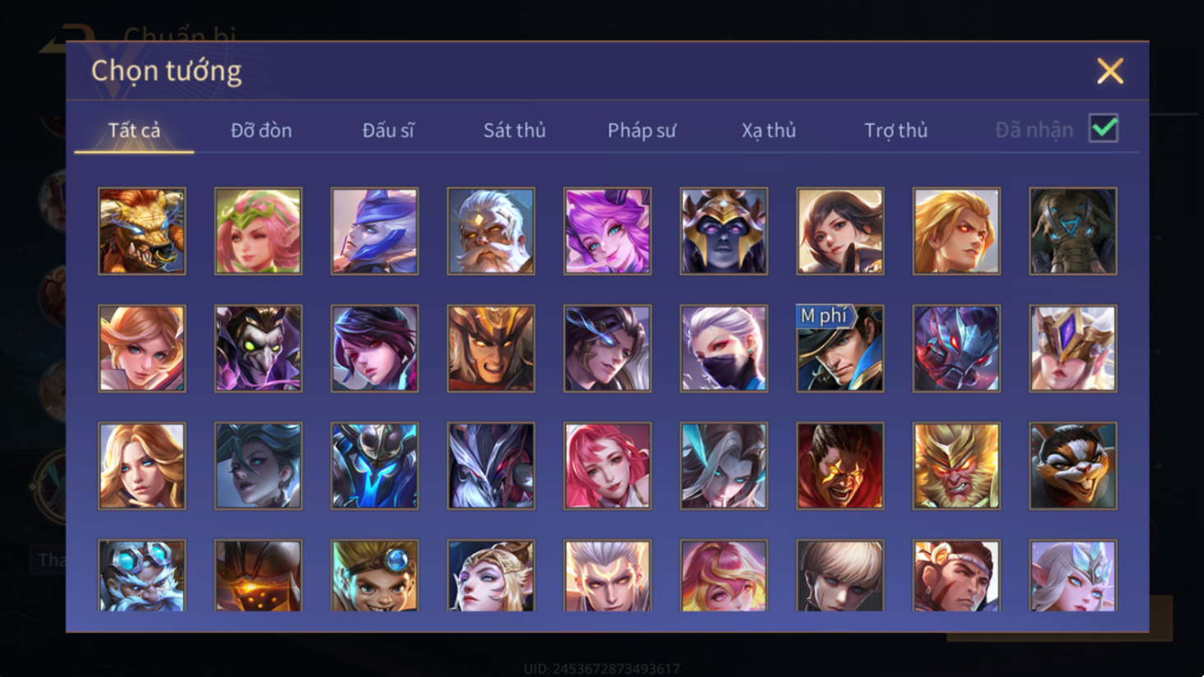
Task: Pick the pink-haired girl with green crown
Action: 258,231
